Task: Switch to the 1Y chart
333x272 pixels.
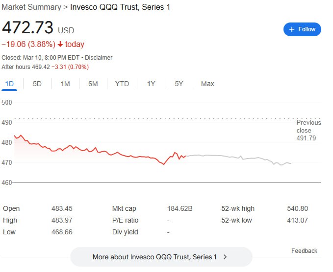Action: 151,84
